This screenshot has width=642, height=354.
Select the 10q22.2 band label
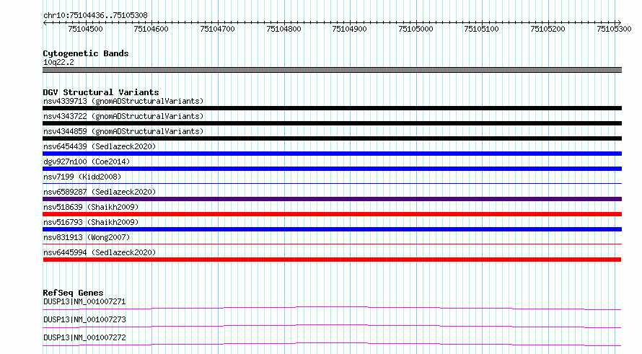click(58, 62)
